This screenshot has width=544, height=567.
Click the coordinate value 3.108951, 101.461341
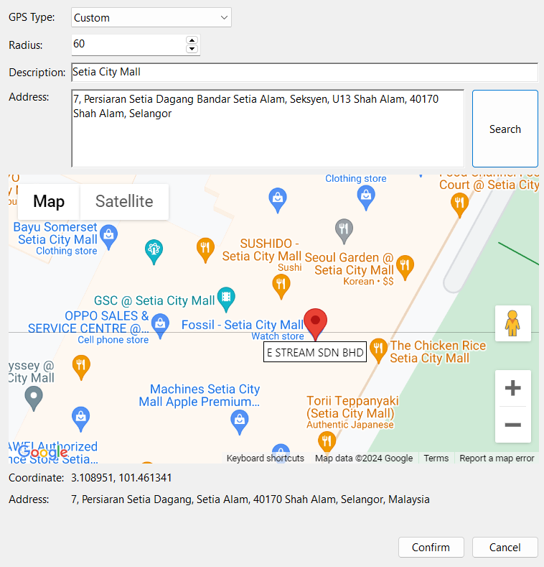point(121,478)
